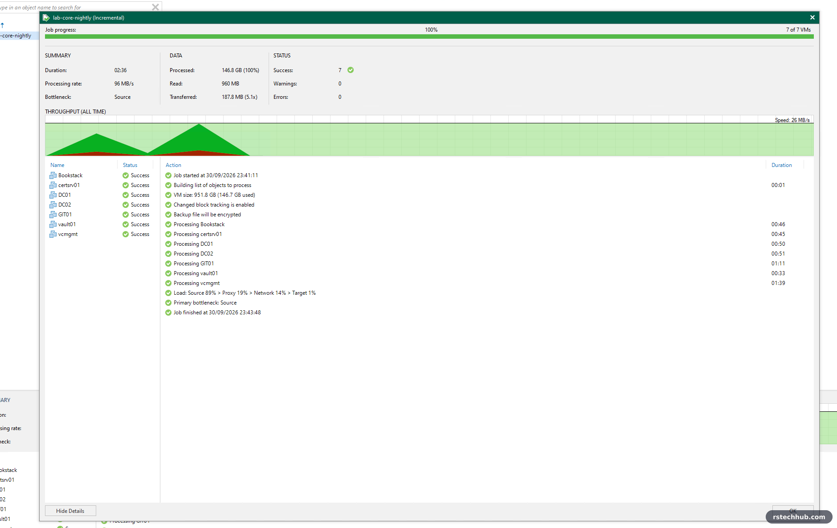Select the Bookstack row in VM list
The height and width of the screenshot is (528, 837).
[x=102, y=175]
